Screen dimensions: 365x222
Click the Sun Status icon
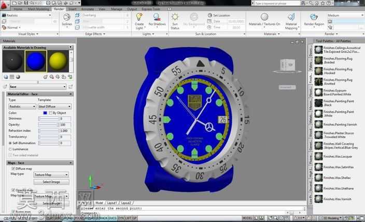(175, 17)
